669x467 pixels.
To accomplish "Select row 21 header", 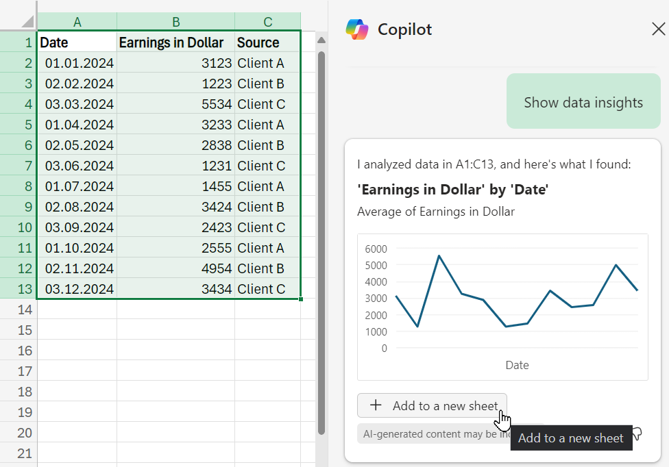I will tap(19, 453).
